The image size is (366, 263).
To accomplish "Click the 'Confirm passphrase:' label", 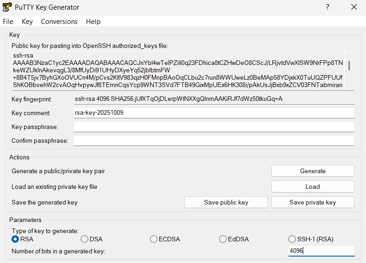I will (x=40, y=140).
